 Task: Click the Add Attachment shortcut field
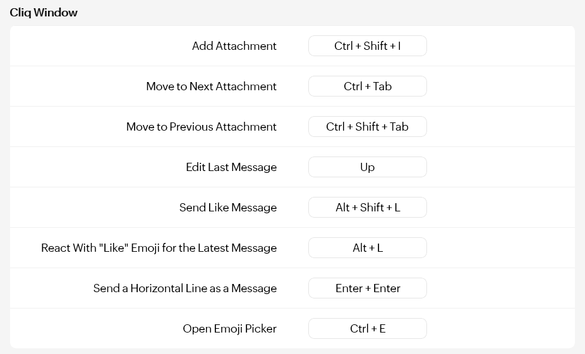click(367, 46)
